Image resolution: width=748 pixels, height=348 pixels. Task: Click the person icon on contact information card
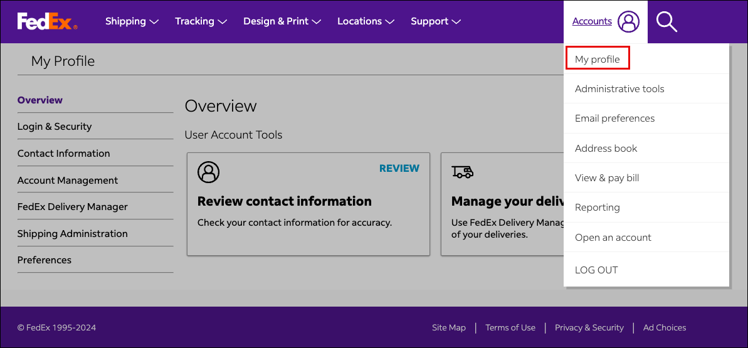click(x=208, y=172)
